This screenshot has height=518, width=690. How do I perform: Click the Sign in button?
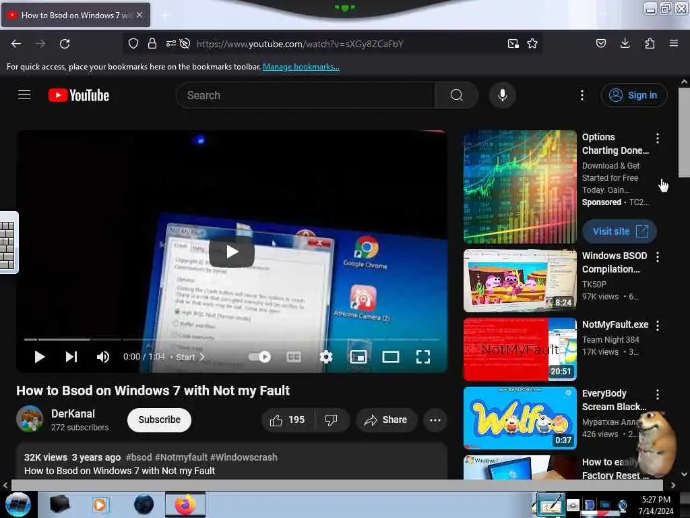pyautogui.click(x=633, y=95)
